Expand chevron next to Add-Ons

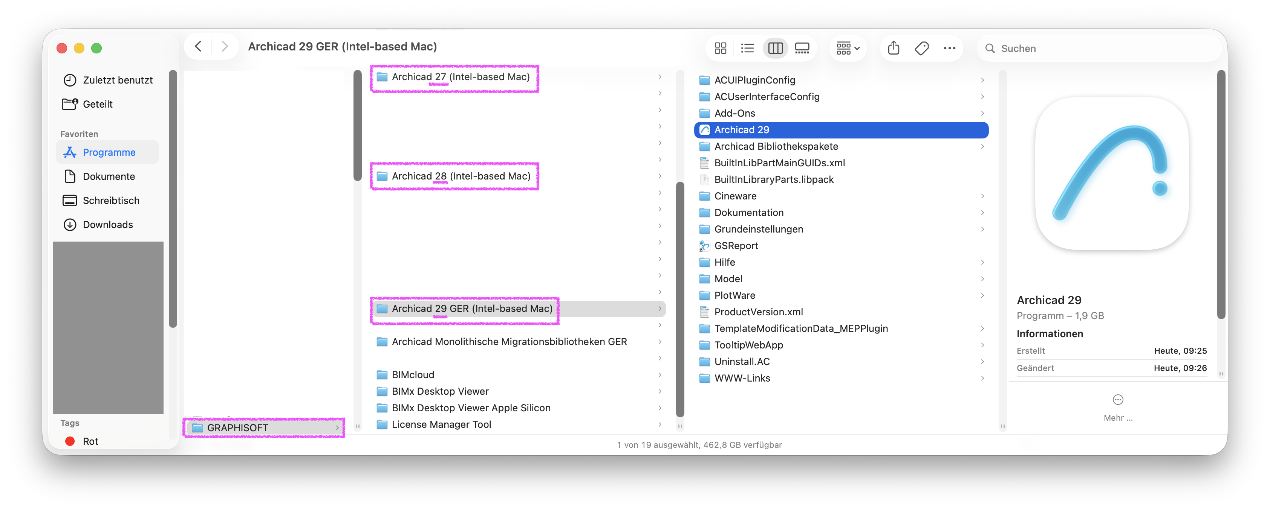click(x=982, y=114)
